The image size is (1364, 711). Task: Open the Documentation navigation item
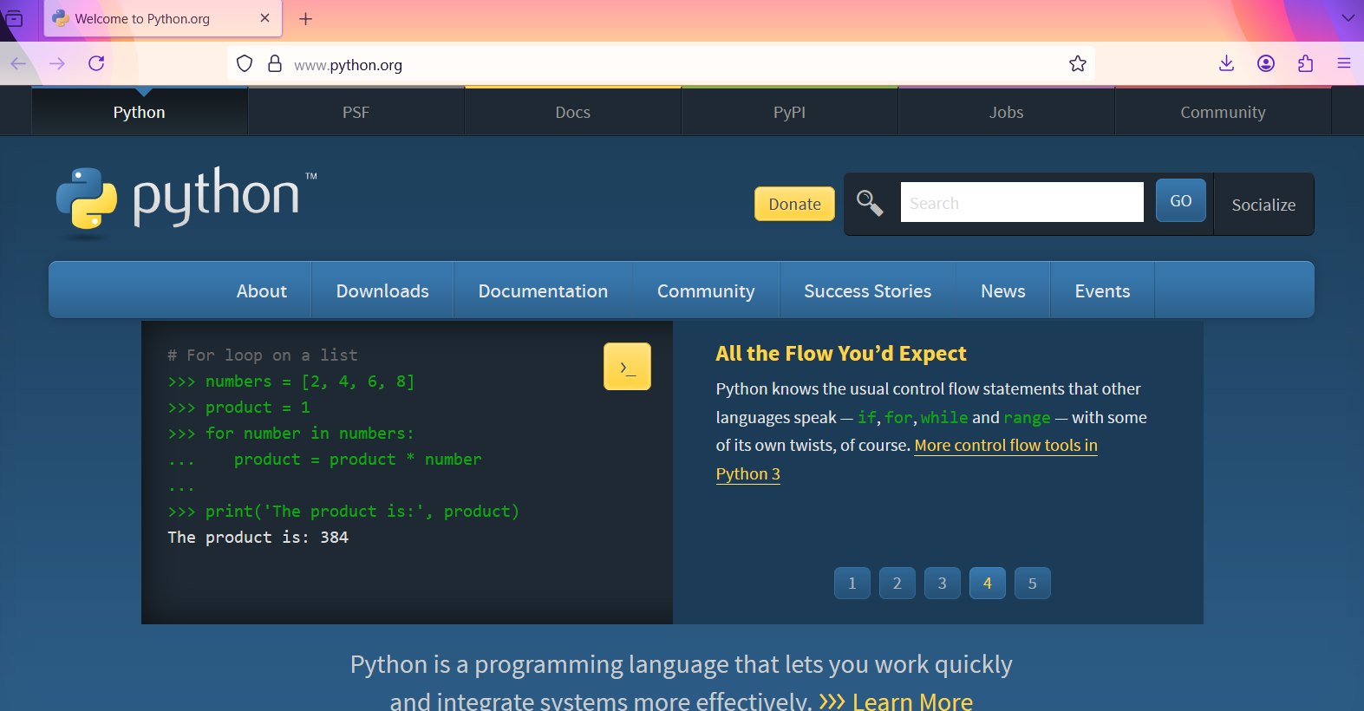point(543,290)
